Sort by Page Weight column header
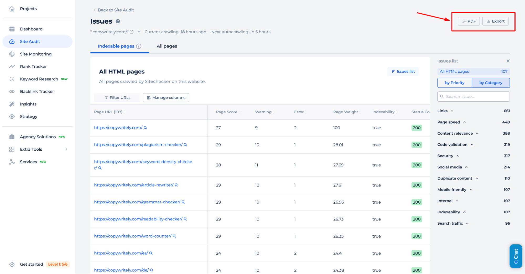The image size is (525, 274). click(347, 112)
